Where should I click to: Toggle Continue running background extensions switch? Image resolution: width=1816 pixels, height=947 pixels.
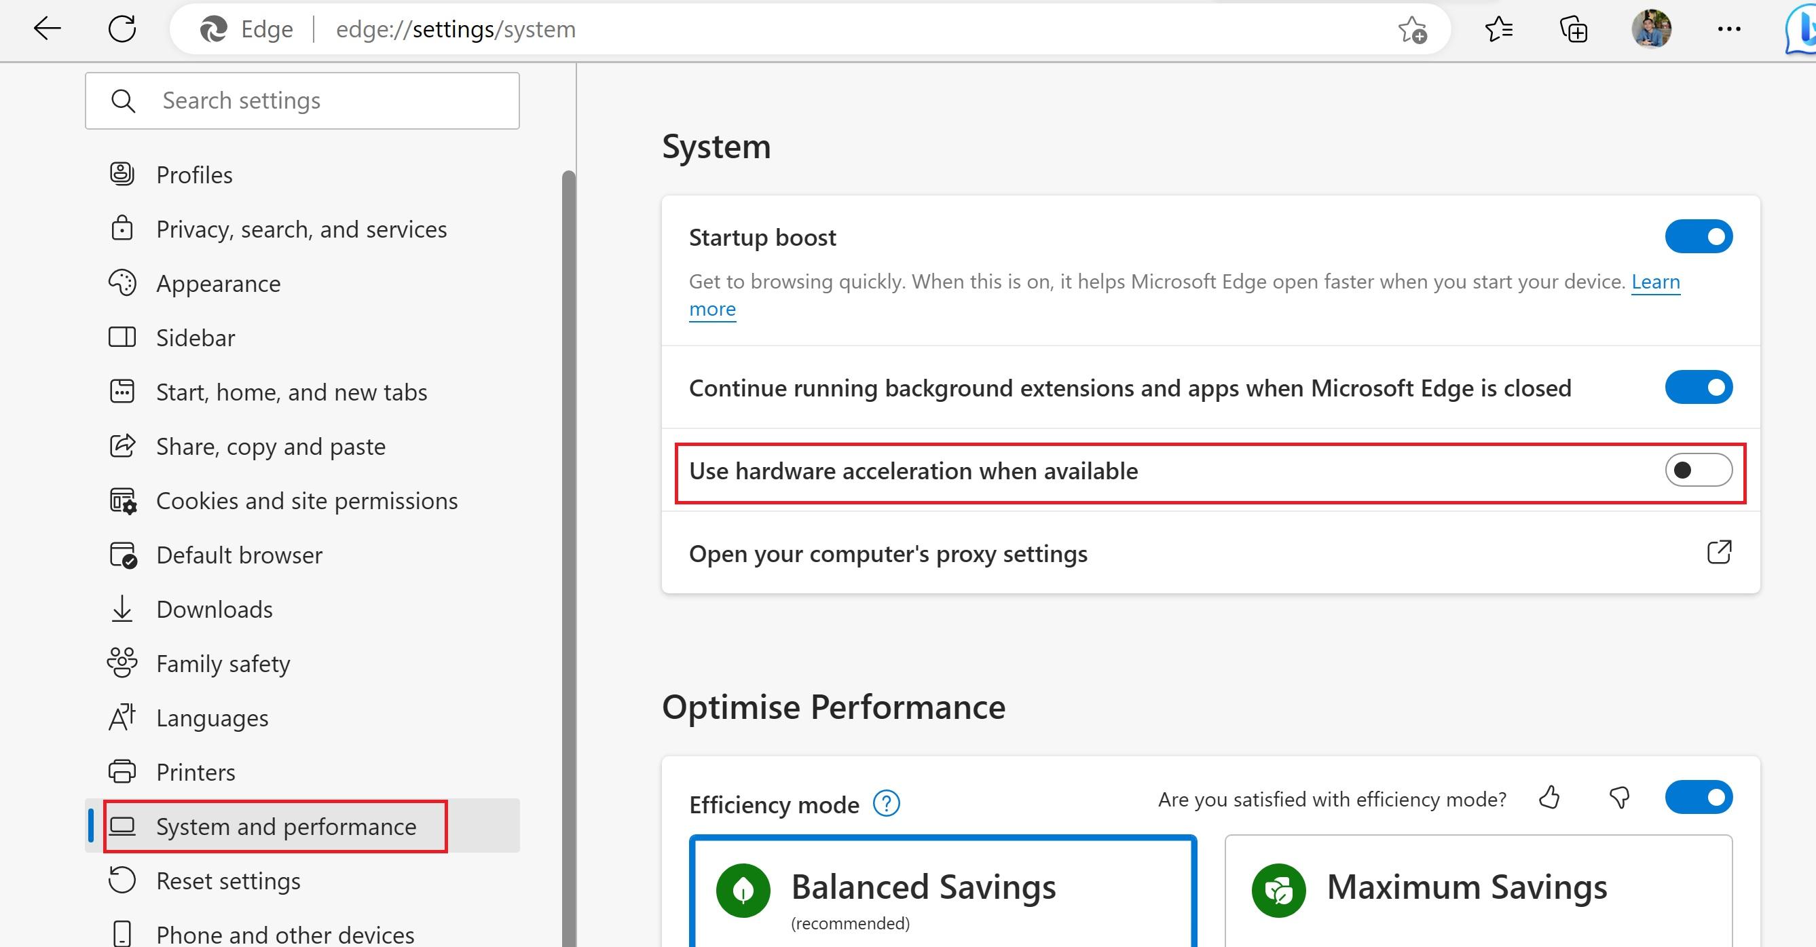point(1699,387)
